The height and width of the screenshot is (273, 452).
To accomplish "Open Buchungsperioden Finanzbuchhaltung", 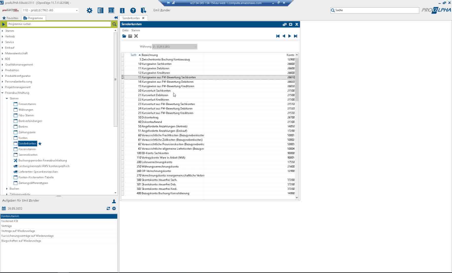I will click(43, 161).
